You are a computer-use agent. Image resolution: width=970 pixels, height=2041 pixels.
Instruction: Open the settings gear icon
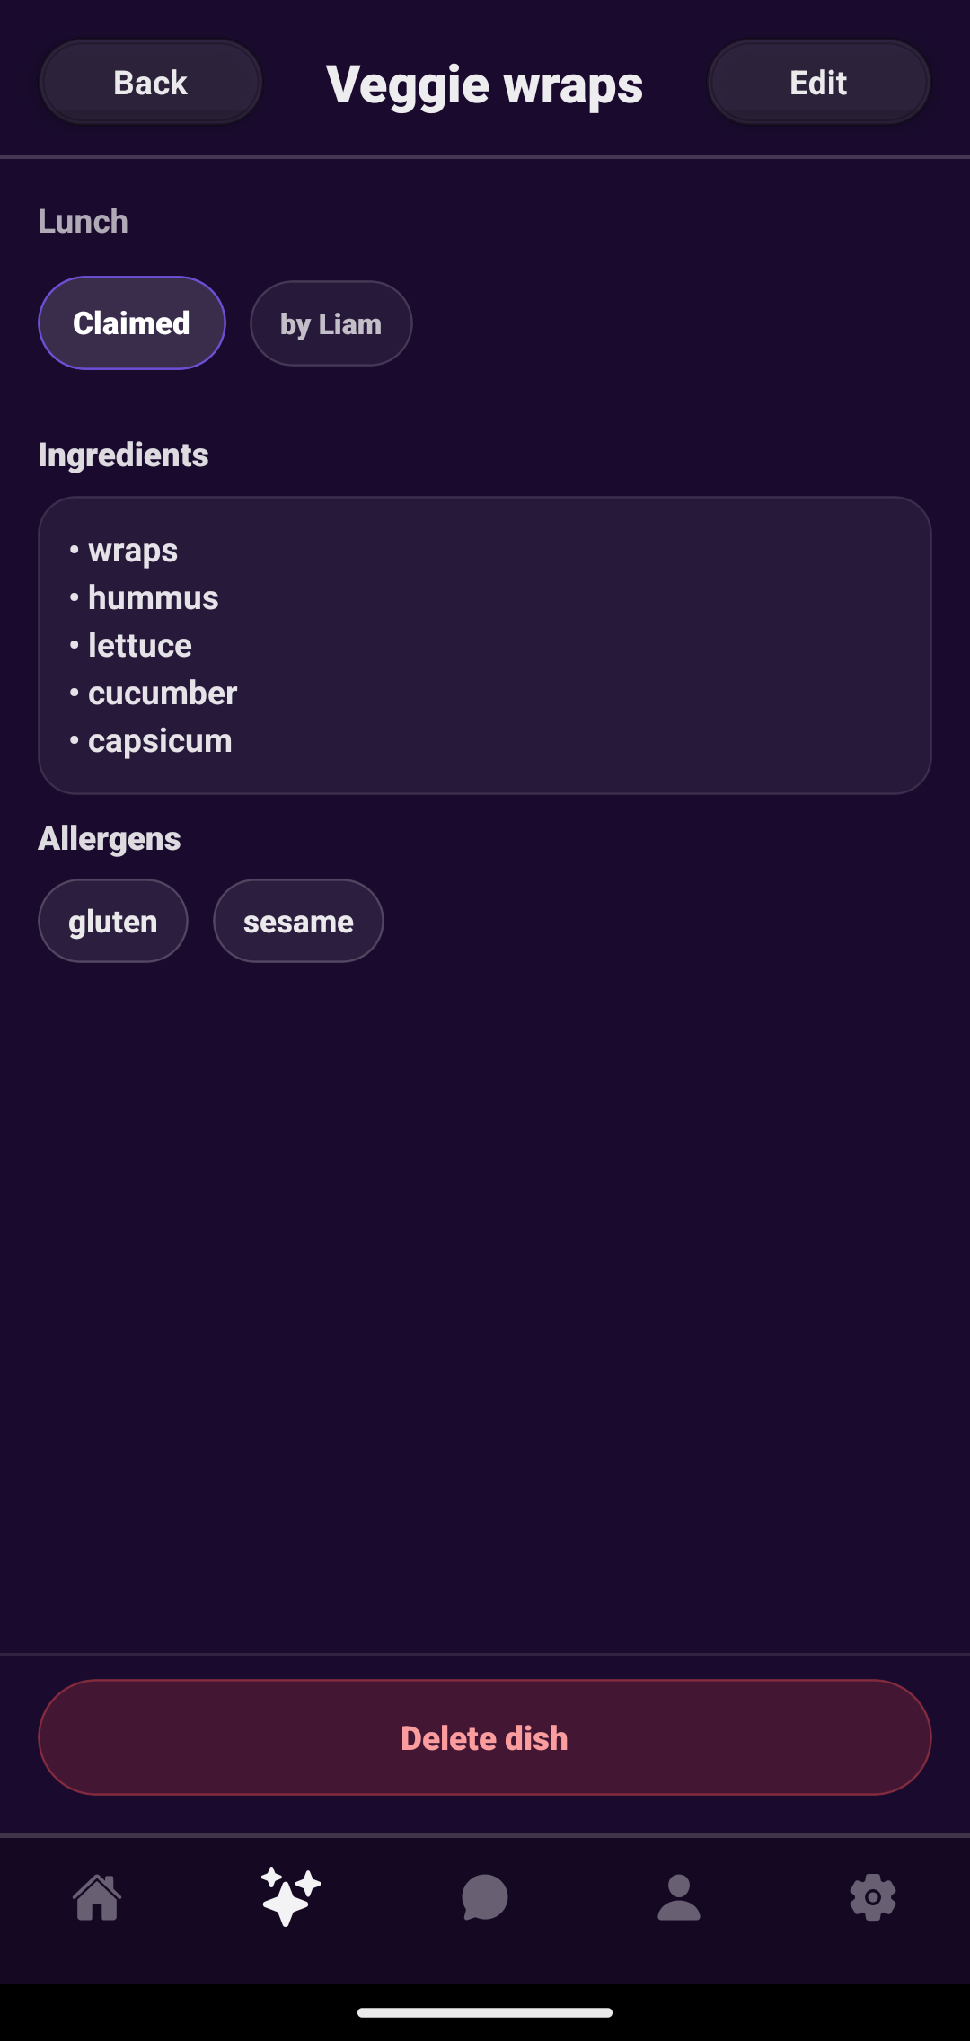[873, 1897]
